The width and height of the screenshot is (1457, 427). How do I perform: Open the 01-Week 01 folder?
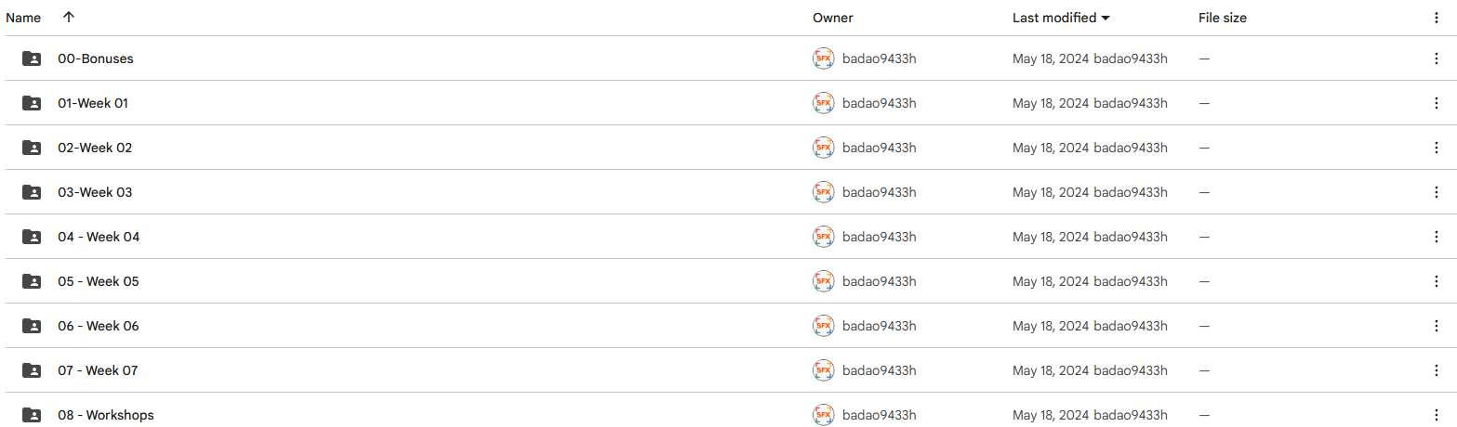point(93,103)
